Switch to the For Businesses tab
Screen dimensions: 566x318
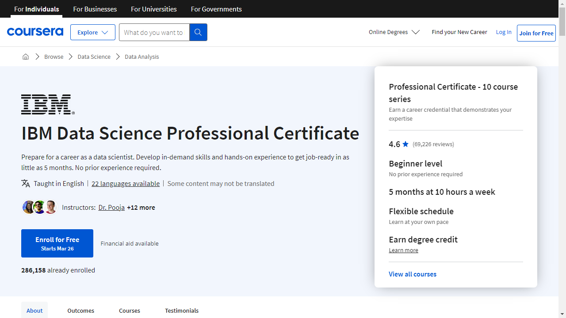coord(95,9)
